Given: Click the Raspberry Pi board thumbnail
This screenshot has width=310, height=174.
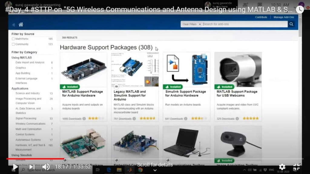Looking at the screenshot, I should 84,142.
